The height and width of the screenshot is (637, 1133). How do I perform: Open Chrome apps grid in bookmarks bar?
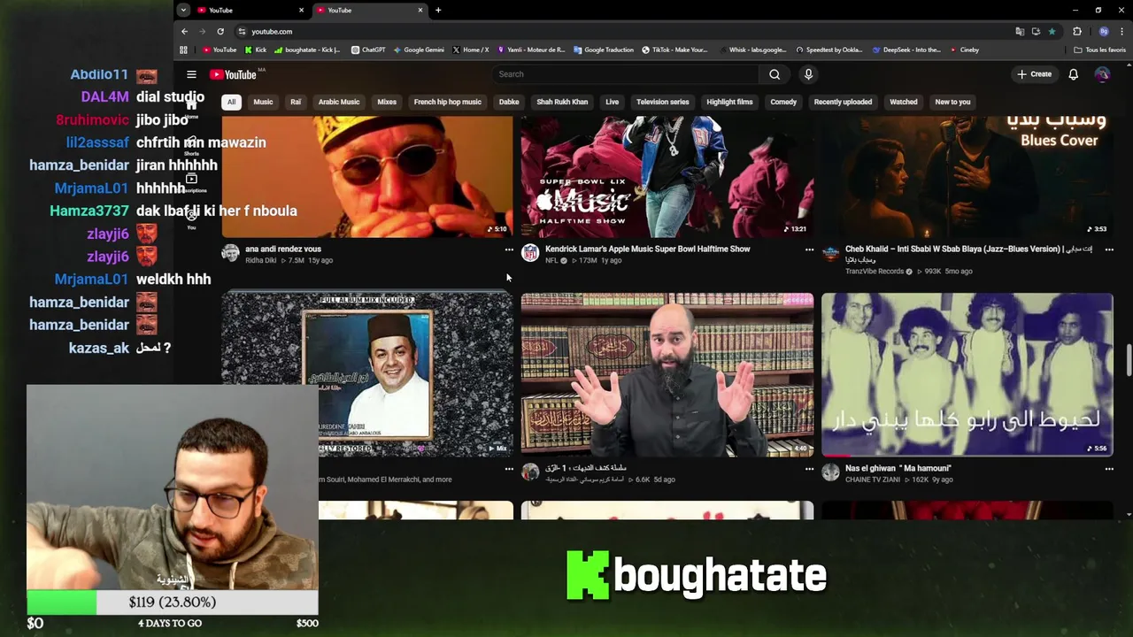(x=183, y=50)
